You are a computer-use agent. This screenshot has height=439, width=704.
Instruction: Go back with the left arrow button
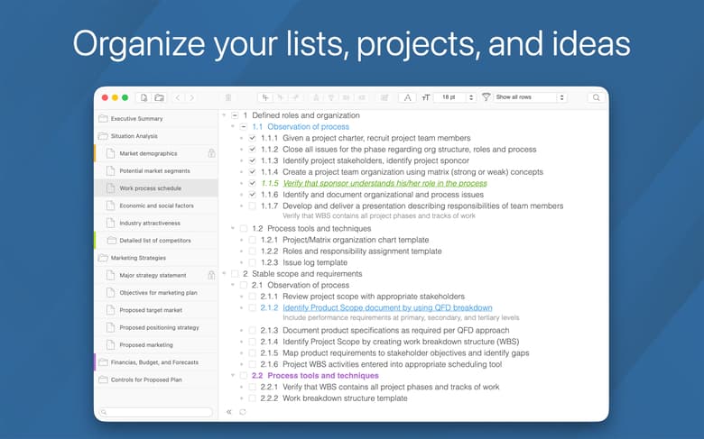tap(178, 97)
